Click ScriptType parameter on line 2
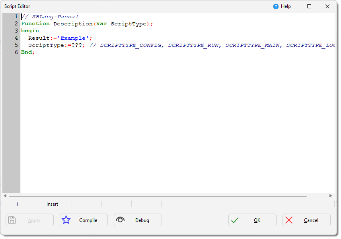Screen dimensions: 341x239 [129, 24]
